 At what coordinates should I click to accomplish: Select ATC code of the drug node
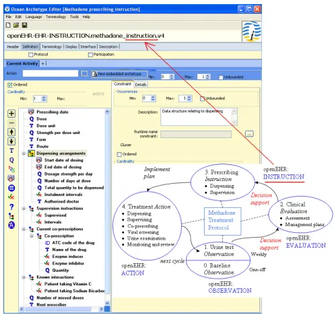coord(73,243)
